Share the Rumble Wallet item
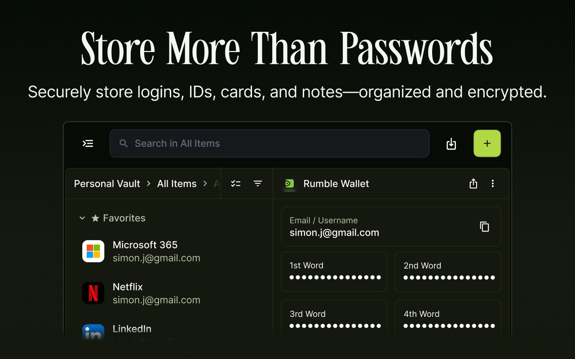The height and width of the screenshot is (359, 575). tap(473, 184)
